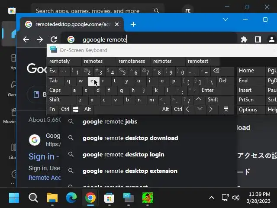
Task: Switch to Google Chrome on the taskbar
Action: (x=90, y=198)
